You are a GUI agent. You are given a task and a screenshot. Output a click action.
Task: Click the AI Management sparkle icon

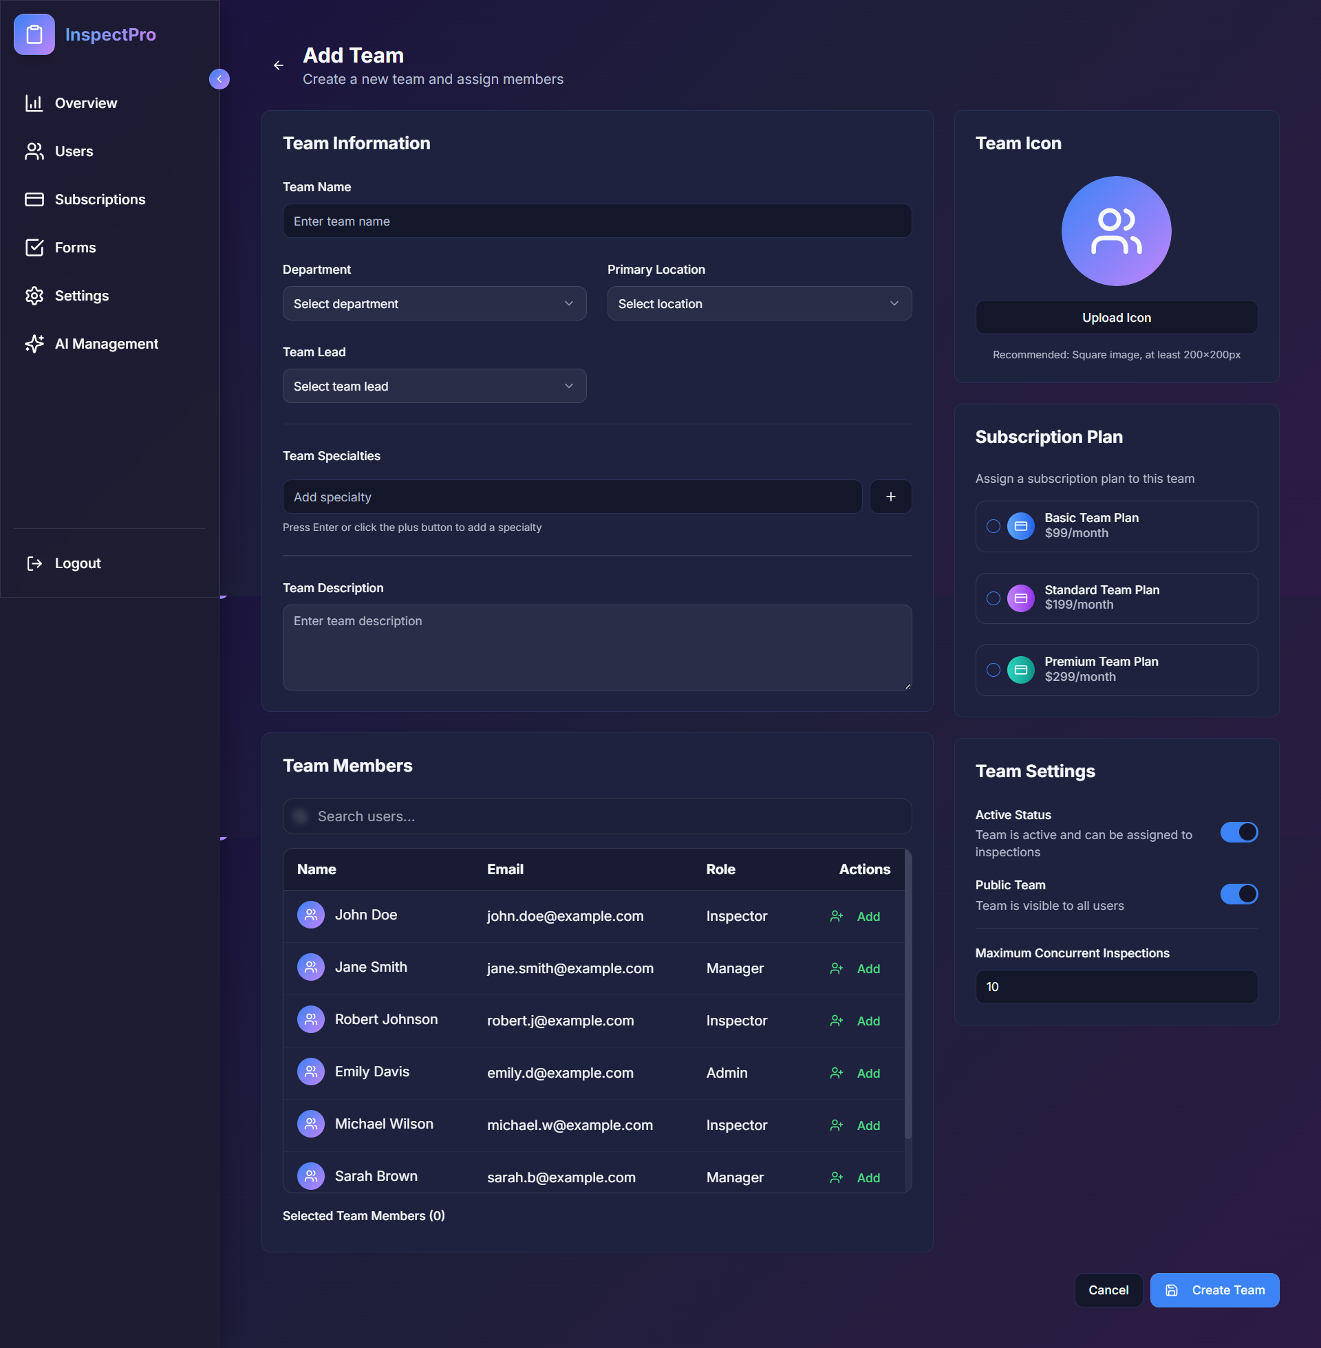pos(34,344)
